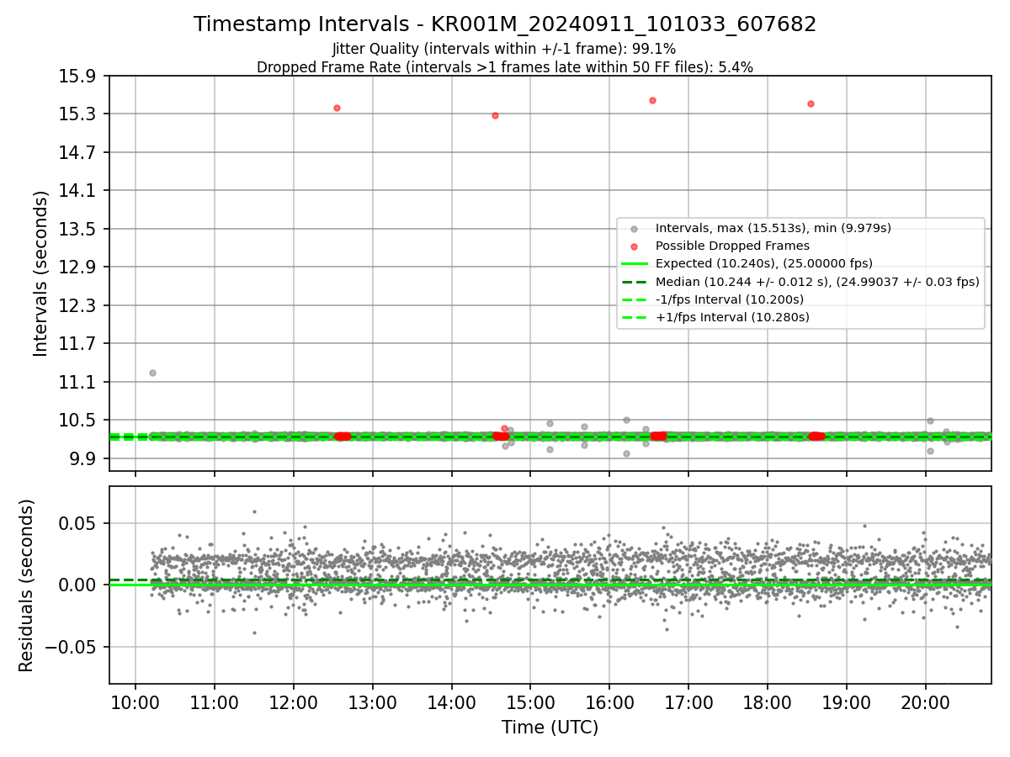Viewport: 1010px width, 757px height.
Task: Click the gray outlier point at 11.2 seconds
Action: [x=152, y=373]
